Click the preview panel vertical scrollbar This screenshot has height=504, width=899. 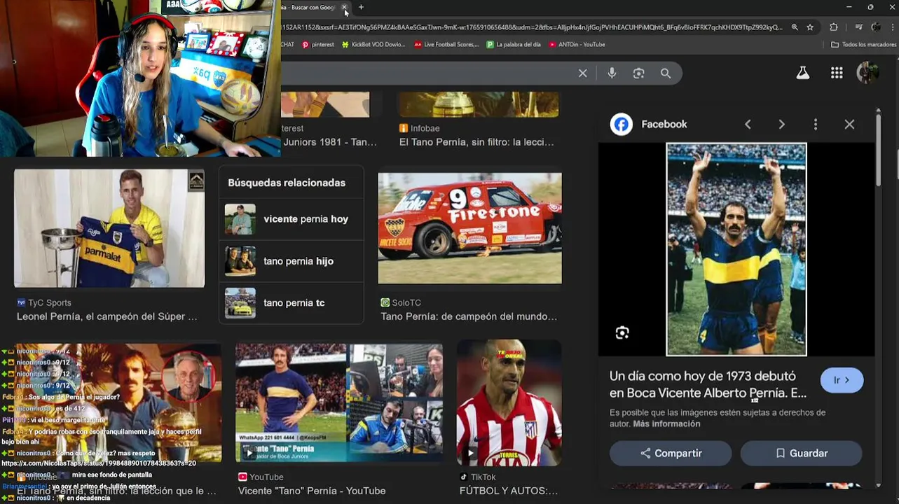tap(879, 150)
